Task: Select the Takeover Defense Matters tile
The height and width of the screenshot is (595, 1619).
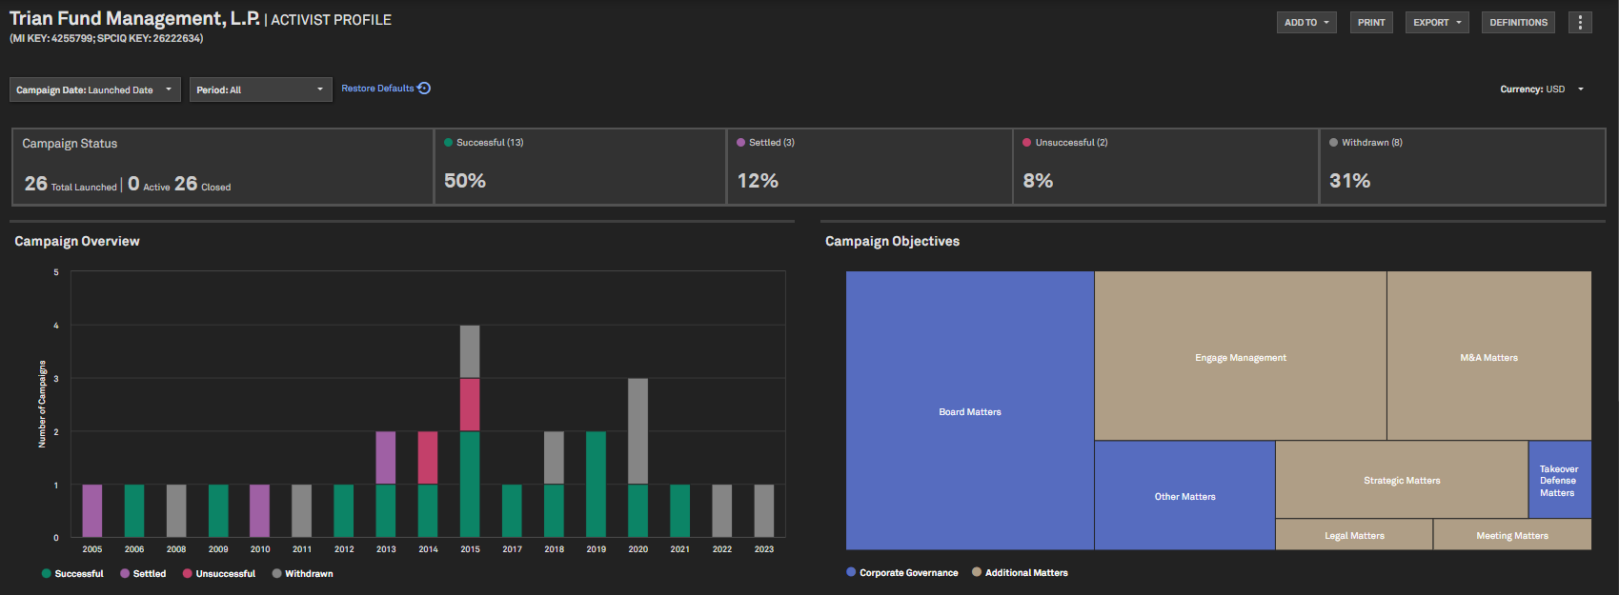Action: click(x=1559, y=480)
